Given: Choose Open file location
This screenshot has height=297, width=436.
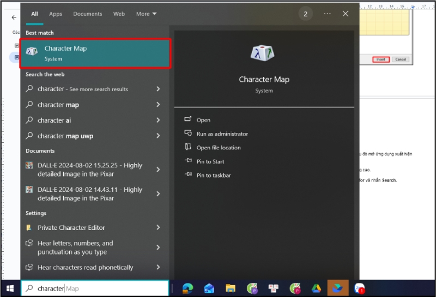Looking at the screenshot, I should coord(219,148).
